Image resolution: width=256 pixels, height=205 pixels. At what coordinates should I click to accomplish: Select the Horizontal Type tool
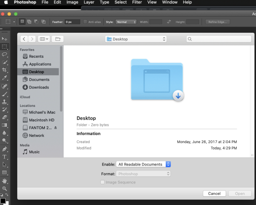(4, 157)
